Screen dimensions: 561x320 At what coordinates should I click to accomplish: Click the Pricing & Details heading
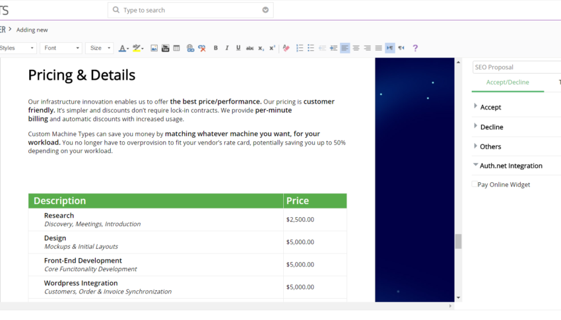(x=82, y=75)
